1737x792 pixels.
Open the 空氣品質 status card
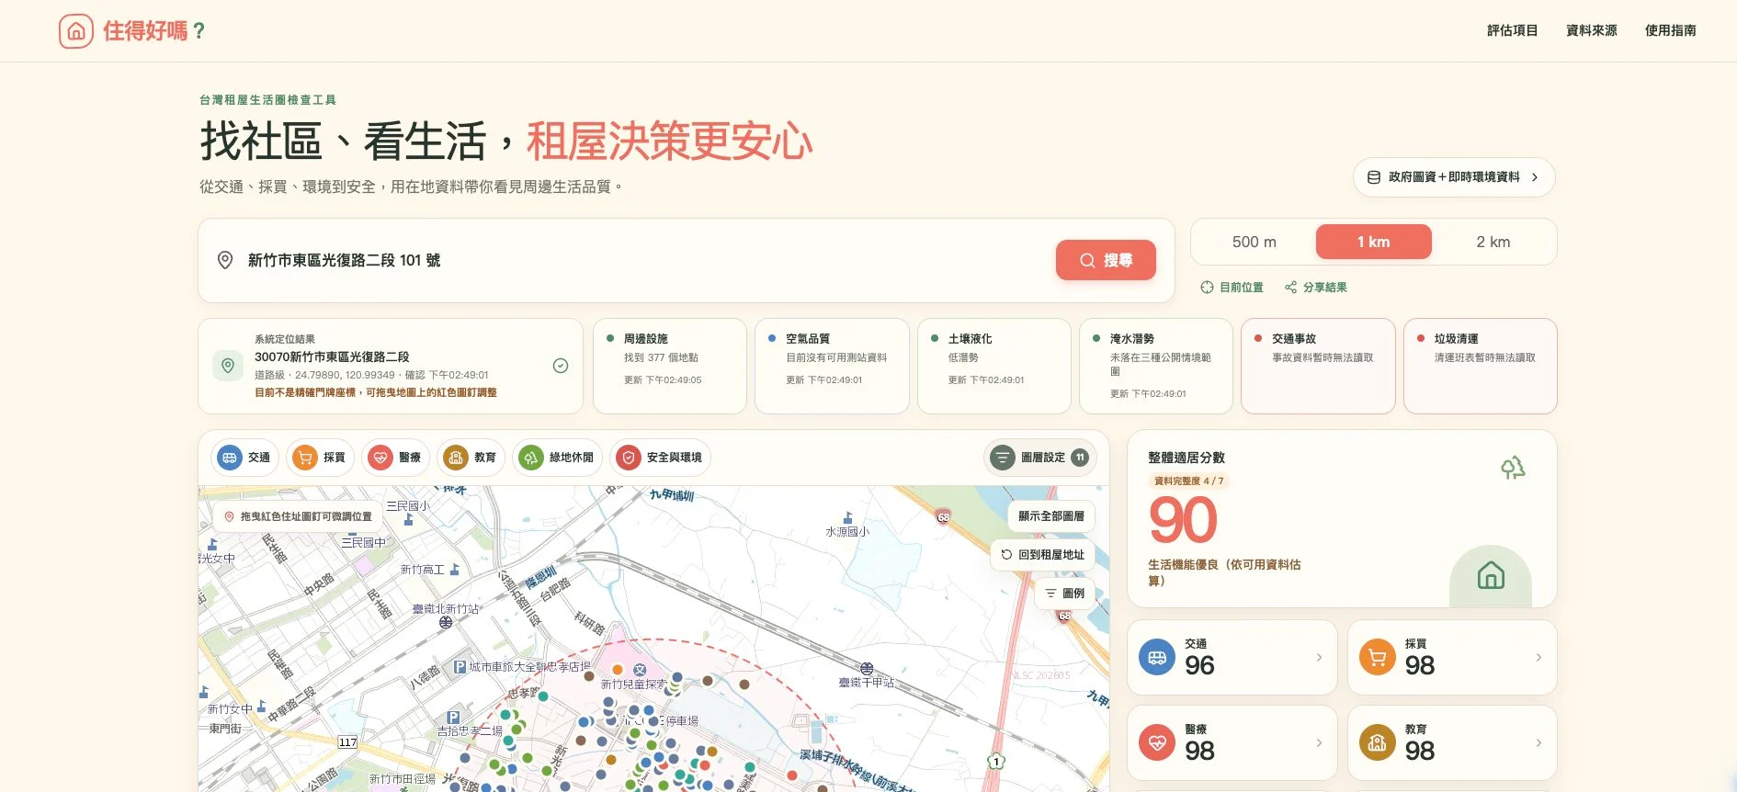click(x=832, y=366)
